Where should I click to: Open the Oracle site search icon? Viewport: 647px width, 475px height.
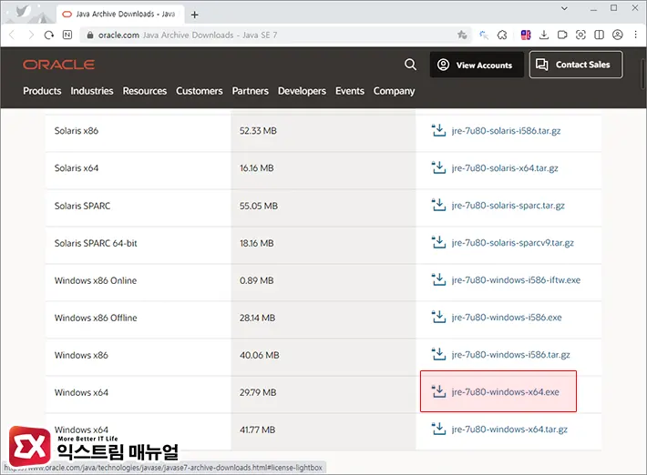(x=410, y=65)
